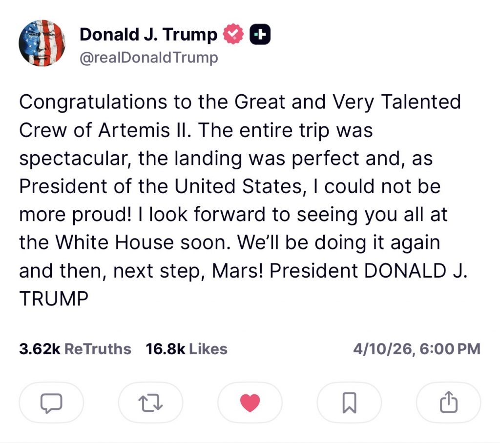
Task: View the 16.8k Likes list
Action: point(187,349)
